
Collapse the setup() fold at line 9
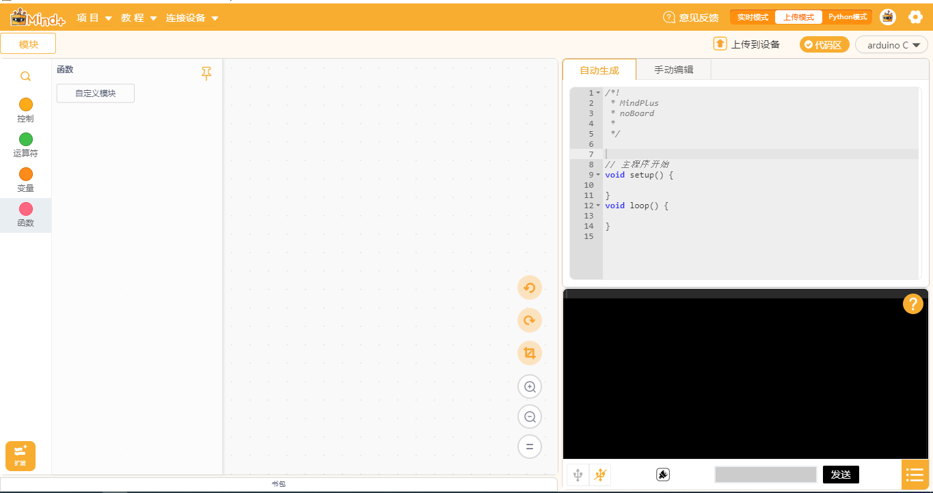pos(598,175)
